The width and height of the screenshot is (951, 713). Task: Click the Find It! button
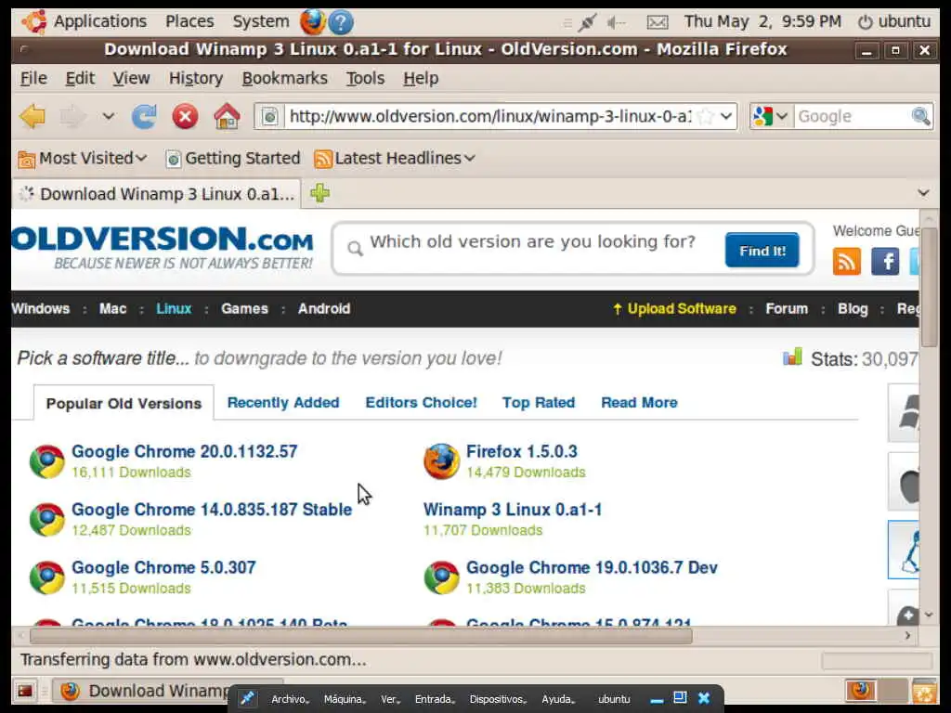tap(762, 250)
